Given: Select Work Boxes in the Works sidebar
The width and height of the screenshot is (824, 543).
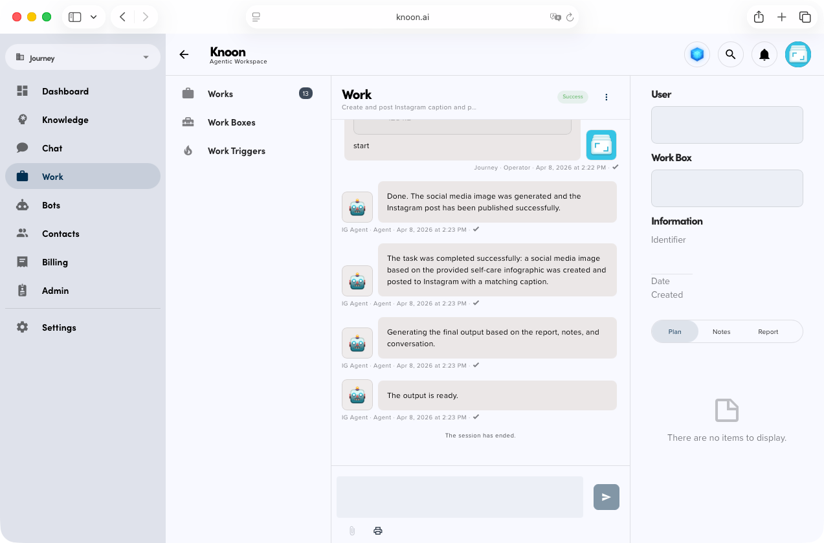Looking at the screenshot, I should click(x=231, y=122).
